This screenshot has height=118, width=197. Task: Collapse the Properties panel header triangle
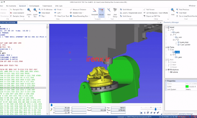(x=166, y=81)
